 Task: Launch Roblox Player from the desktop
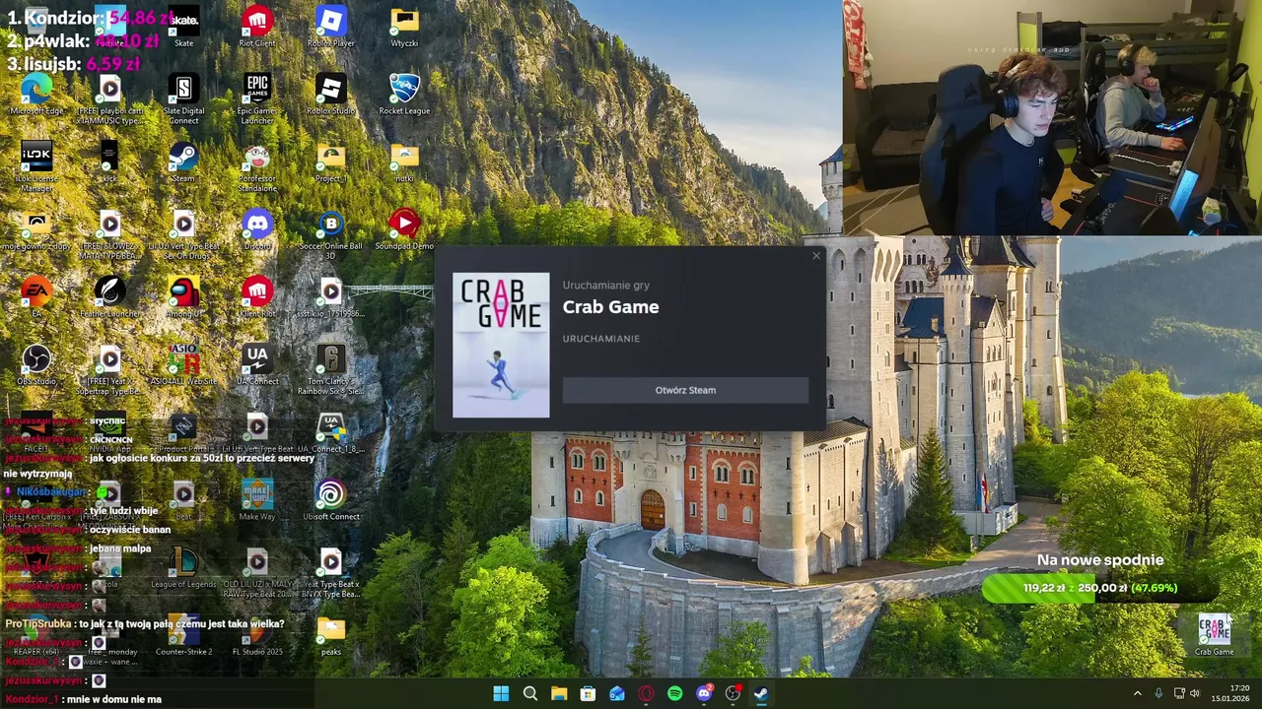pos(330,28)
